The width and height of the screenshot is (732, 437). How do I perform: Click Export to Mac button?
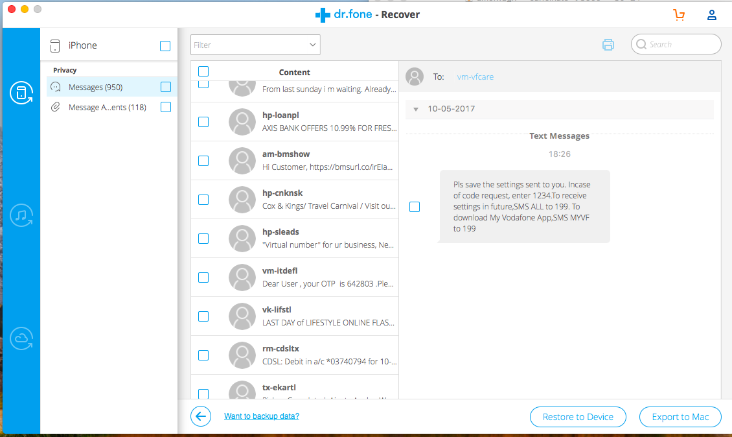[x=680, y=417]
